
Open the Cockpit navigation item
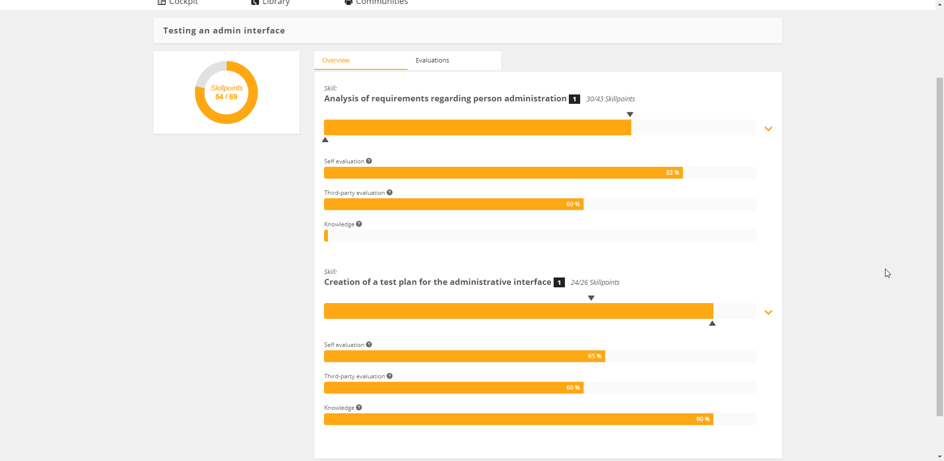coord(178,2)
